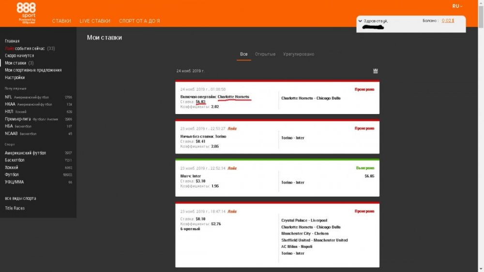The image size is (484, 272).
Task: Select НКАА Американский футбол
Action: [38, 104]
